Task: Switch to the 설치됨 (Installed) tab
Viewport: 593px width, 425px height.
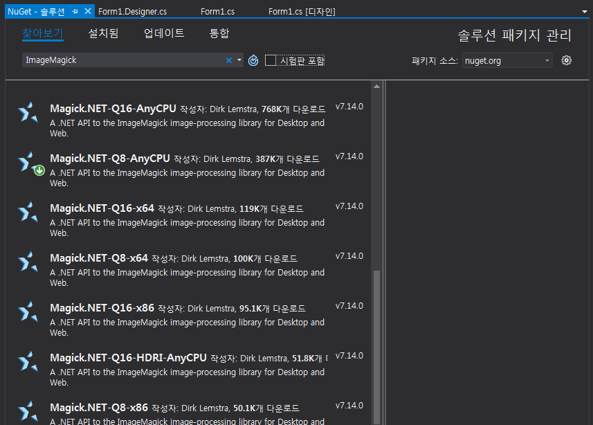Action: 103,33
